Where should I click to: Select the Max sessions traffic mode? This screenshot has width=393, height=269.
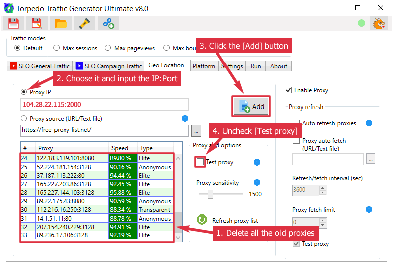(x=55, y=48)
